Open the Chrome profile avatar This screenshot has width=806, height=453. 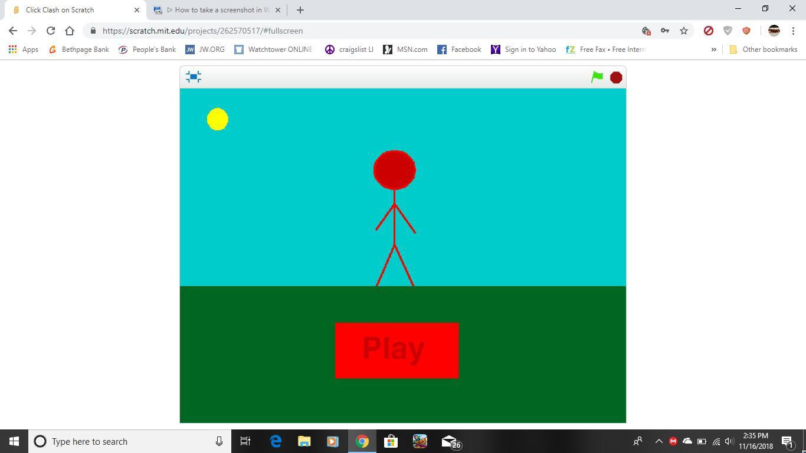click(x=774, y=31)
